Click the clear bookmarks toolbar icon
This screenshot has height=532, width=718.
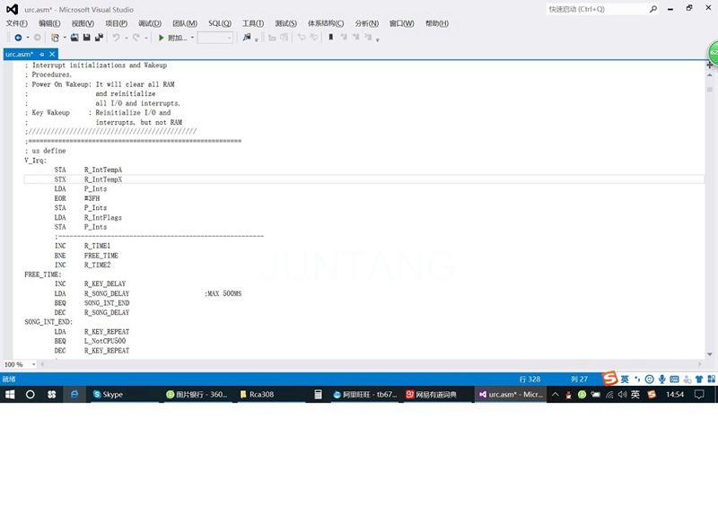point(368,38)
